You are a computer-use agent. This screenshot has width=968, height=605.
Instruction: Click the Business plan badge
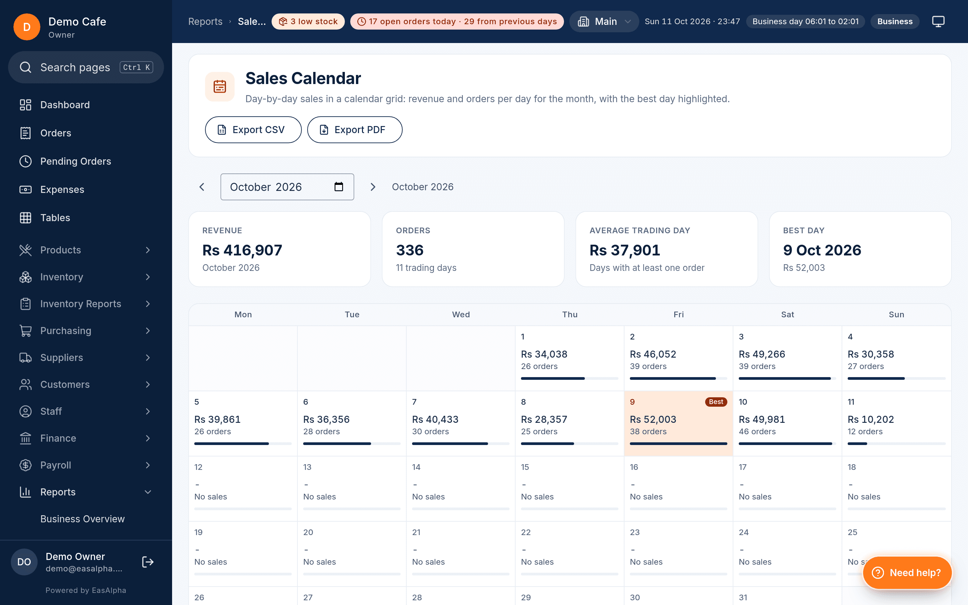895,21
